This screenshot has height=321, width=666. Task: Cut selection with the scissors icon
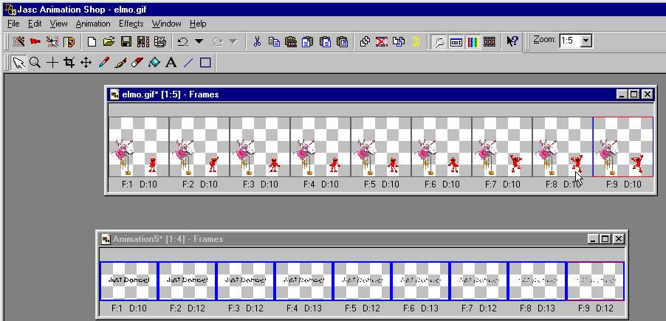pyautogui.click(x=256, y=41)
